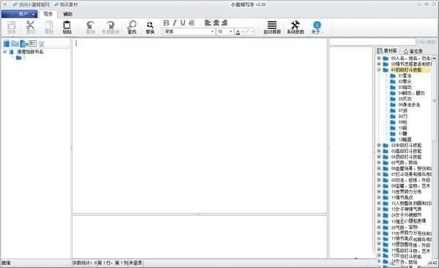The image size is (439, 268).
Task: Click the Auto-typeset lines icon
Action: click(272, 27)
